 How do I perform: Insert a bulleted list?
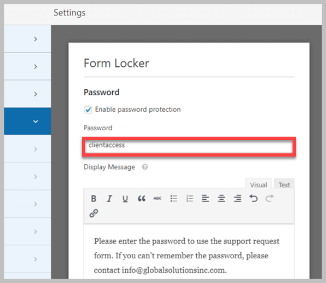click(x=174, y=199)
